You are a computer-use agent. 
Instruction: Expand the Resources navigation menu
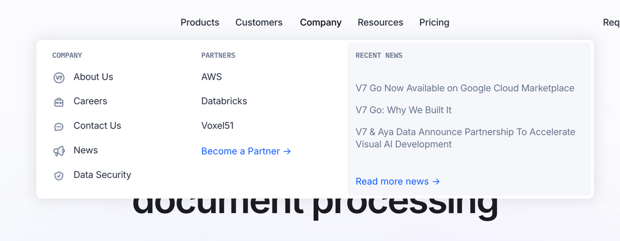pyautogui.click(x=380, y=22)
